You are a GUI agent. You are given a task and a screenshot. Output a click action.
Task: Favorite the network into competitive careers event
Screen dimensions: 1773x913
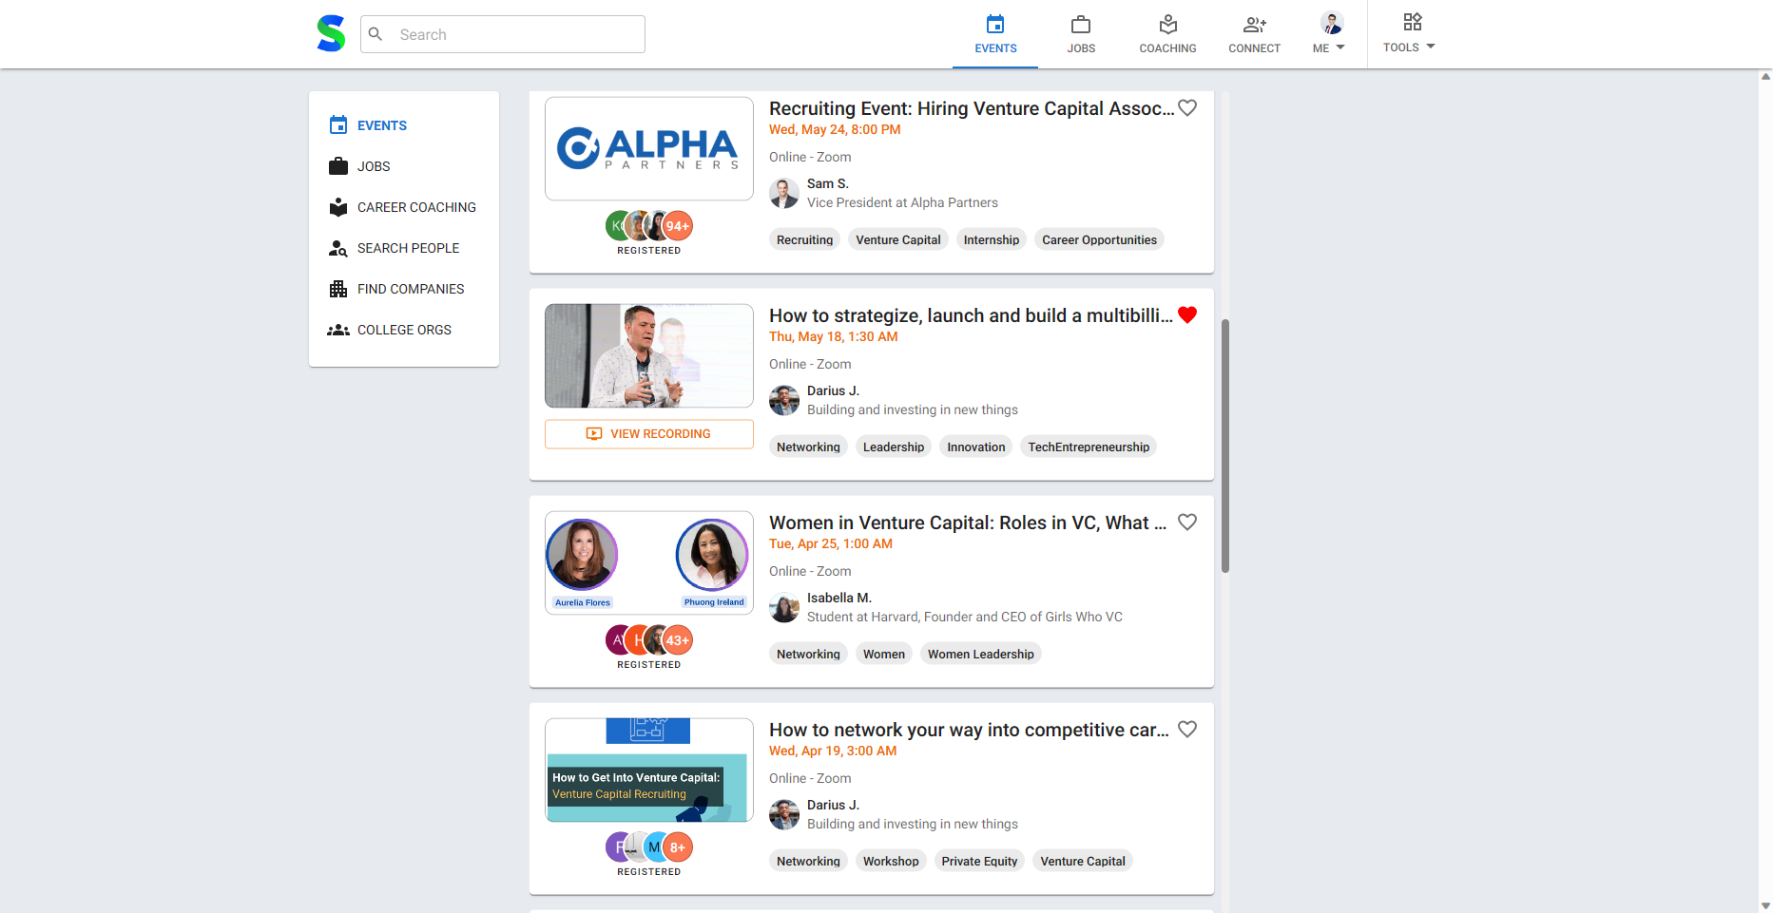point(1187,730)
